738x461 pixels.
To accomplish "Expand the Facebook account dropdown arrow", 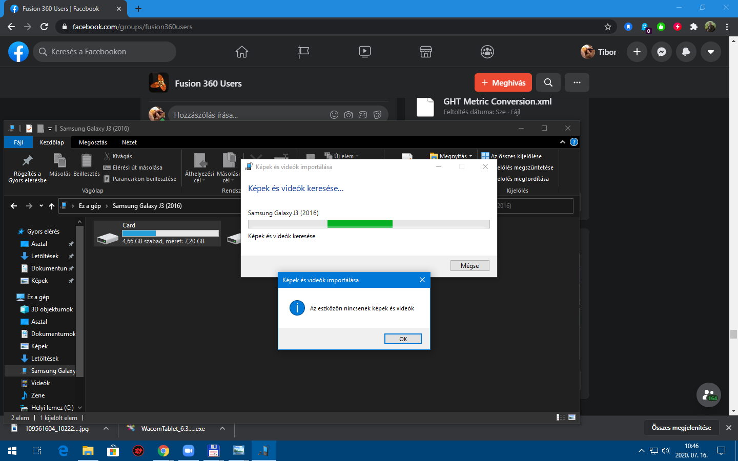I will click(x=711, y=52).
